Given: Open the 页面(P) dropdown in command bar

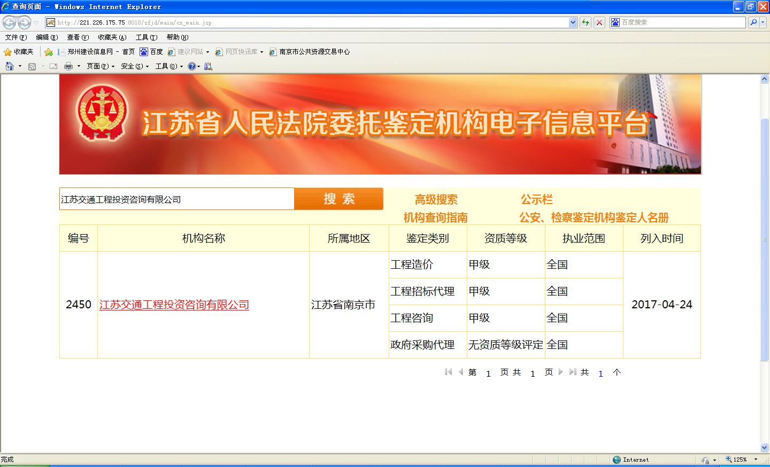Looking at the screenshot, I should (x=101, y=66).
